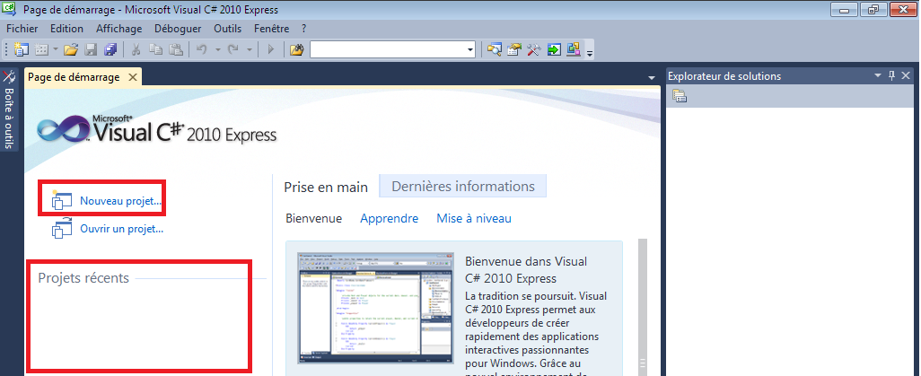
Task: Open the ? help menu
Action: tap(303, 28)
